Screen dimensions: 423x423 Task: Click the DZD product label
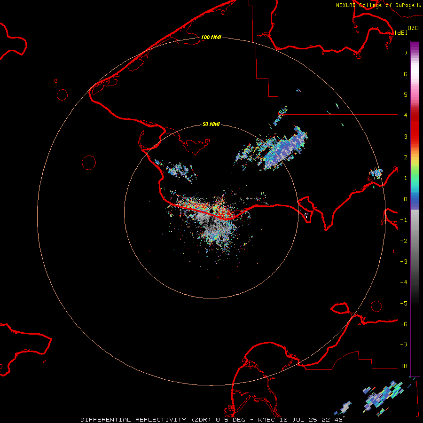[x=413, y=28]
